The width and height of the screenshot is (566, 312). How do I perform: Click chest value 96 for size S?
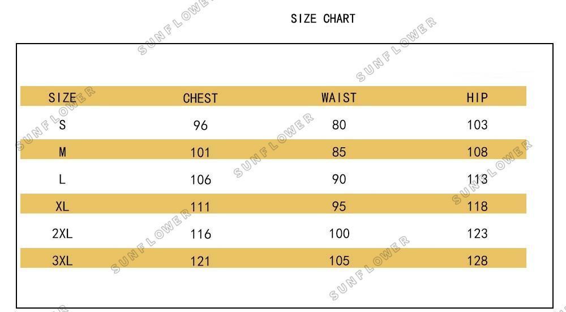200,125
